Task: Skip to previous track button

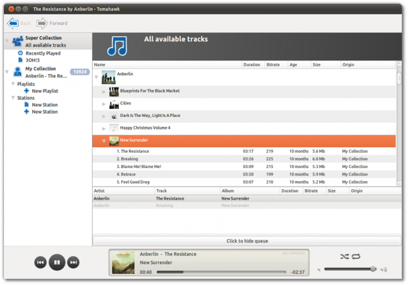Action: point(40,263)
